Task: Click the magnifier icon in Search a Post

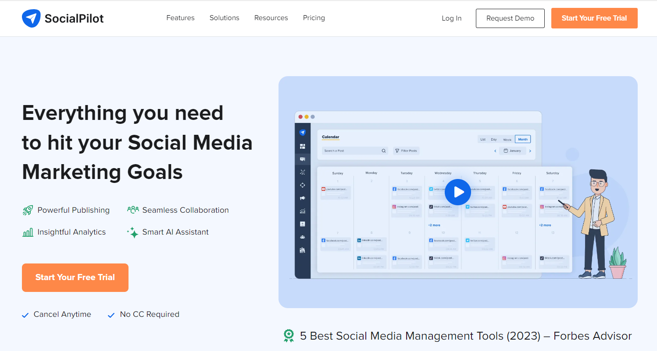Action: click(383, 151)
